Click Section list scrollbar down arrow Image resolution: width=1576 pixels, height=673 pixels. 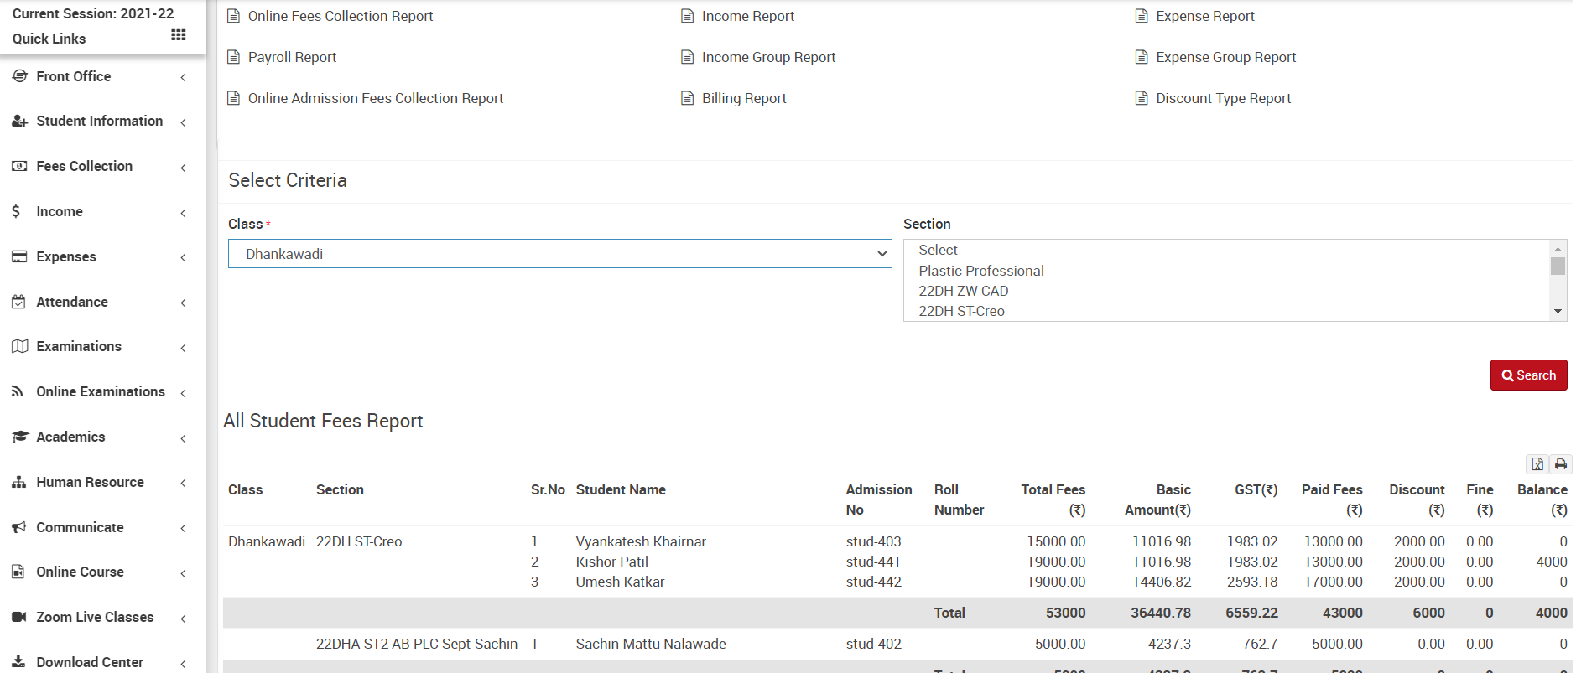(x=1558, y=312)
